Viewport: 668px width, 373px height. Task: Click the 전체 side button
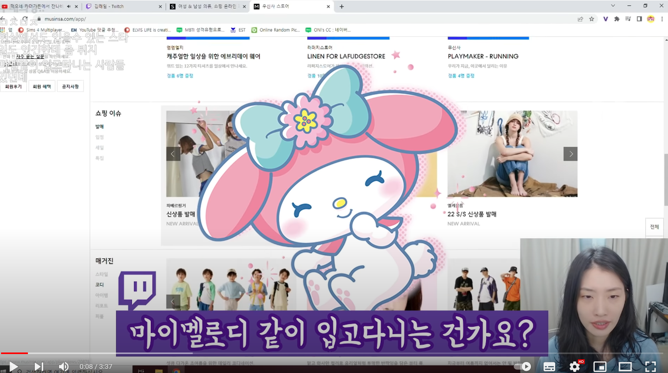point(654,227)
